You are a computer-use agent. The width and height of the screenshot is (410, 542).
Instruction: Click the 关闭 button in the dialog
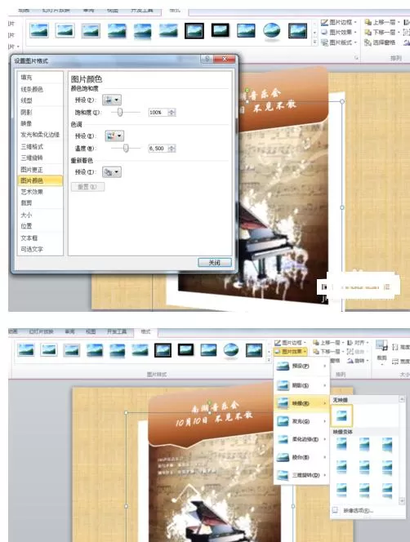click(x=215, y=262)
